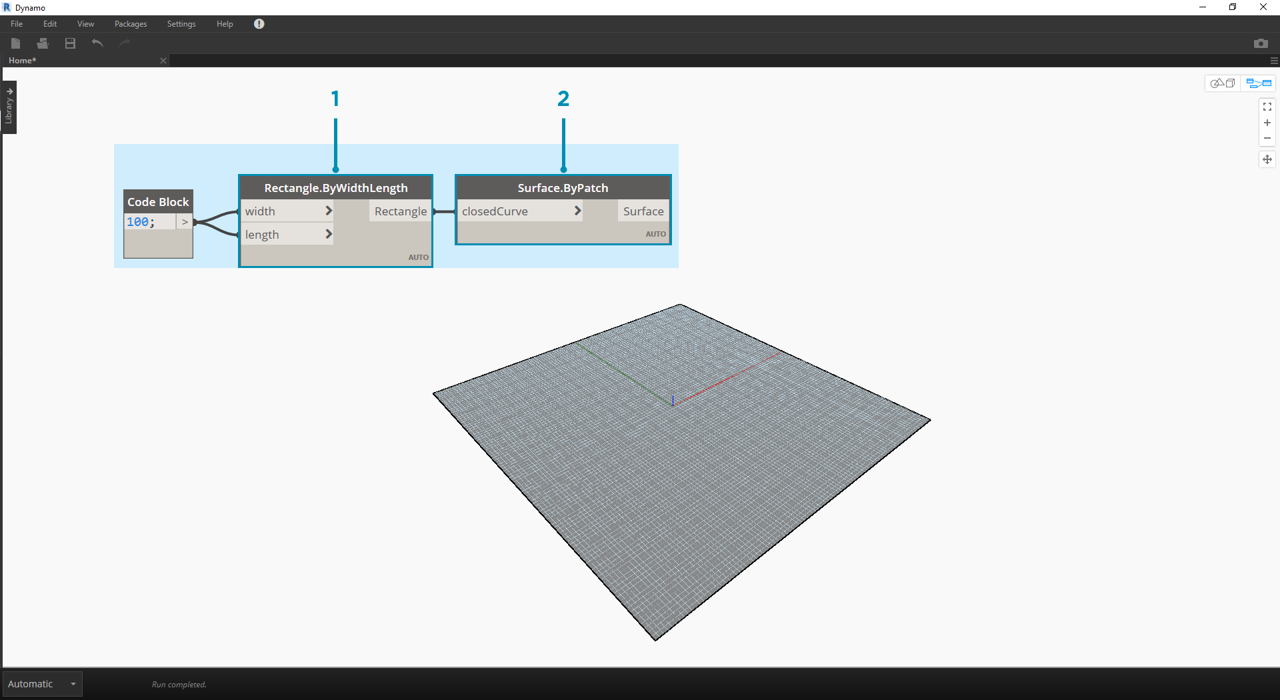Switch to background 3D preview navigation

pos(1223,83)
